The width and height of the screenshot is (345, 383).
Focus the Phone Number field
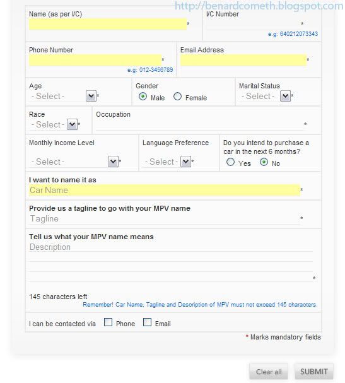click(95, 60)
